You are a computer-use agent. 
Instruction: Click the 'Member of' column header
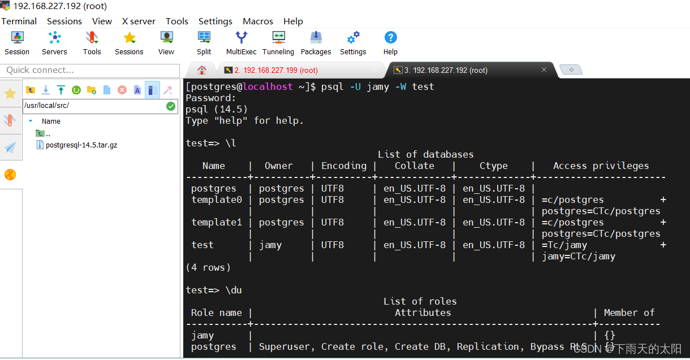[x=629, y=313]
